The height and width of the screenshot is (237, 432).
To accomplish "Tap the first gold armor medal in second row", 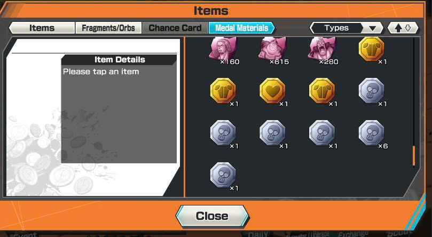I will 223,91.
